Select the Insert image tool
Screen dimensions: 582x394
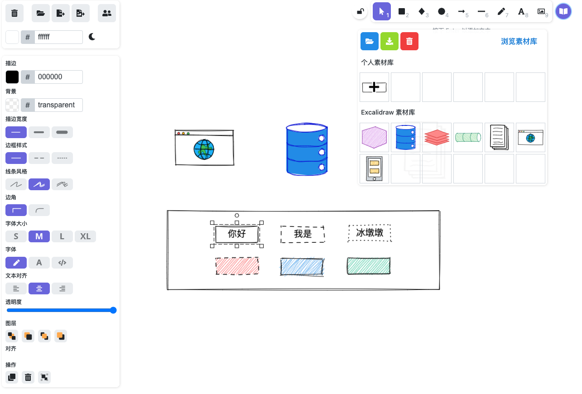[x=541, y=11]
